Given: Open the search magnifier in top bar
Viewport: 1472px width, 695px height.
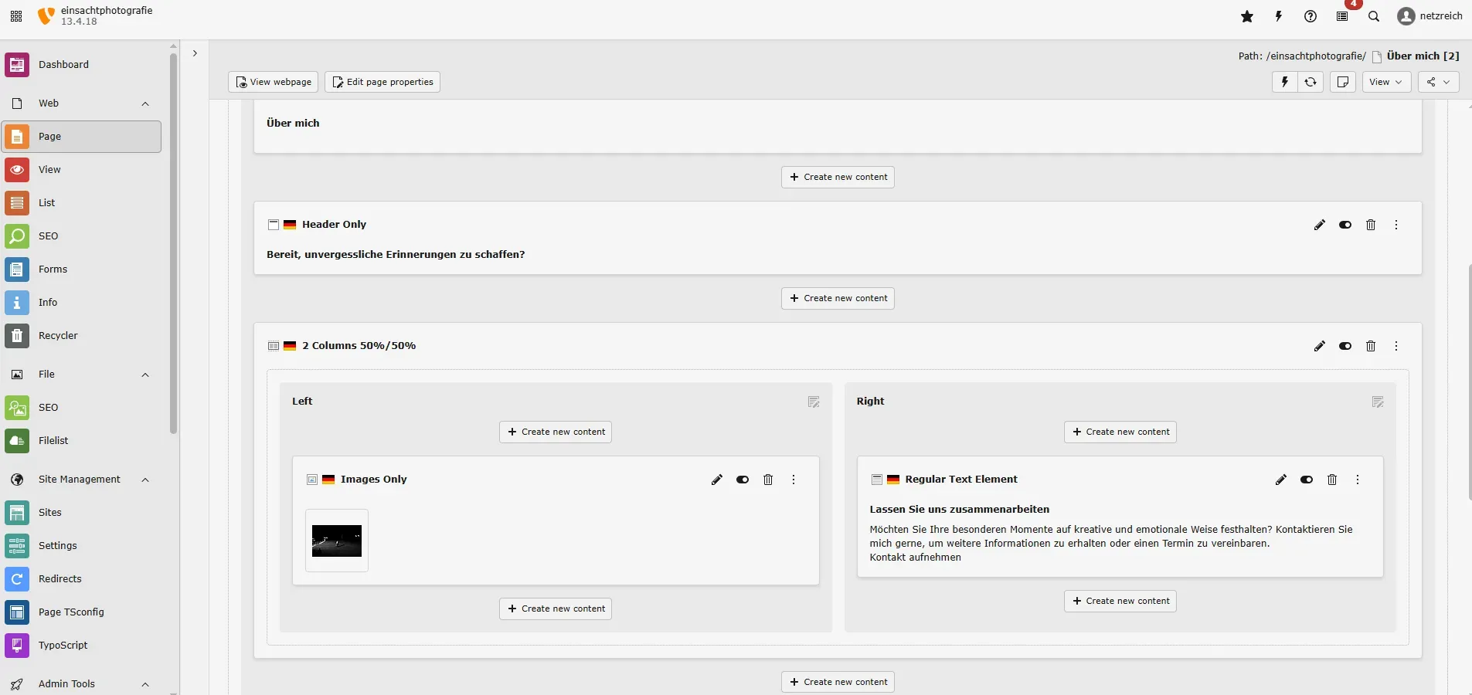Looking at the screenshot, I should click(1374, 16).
